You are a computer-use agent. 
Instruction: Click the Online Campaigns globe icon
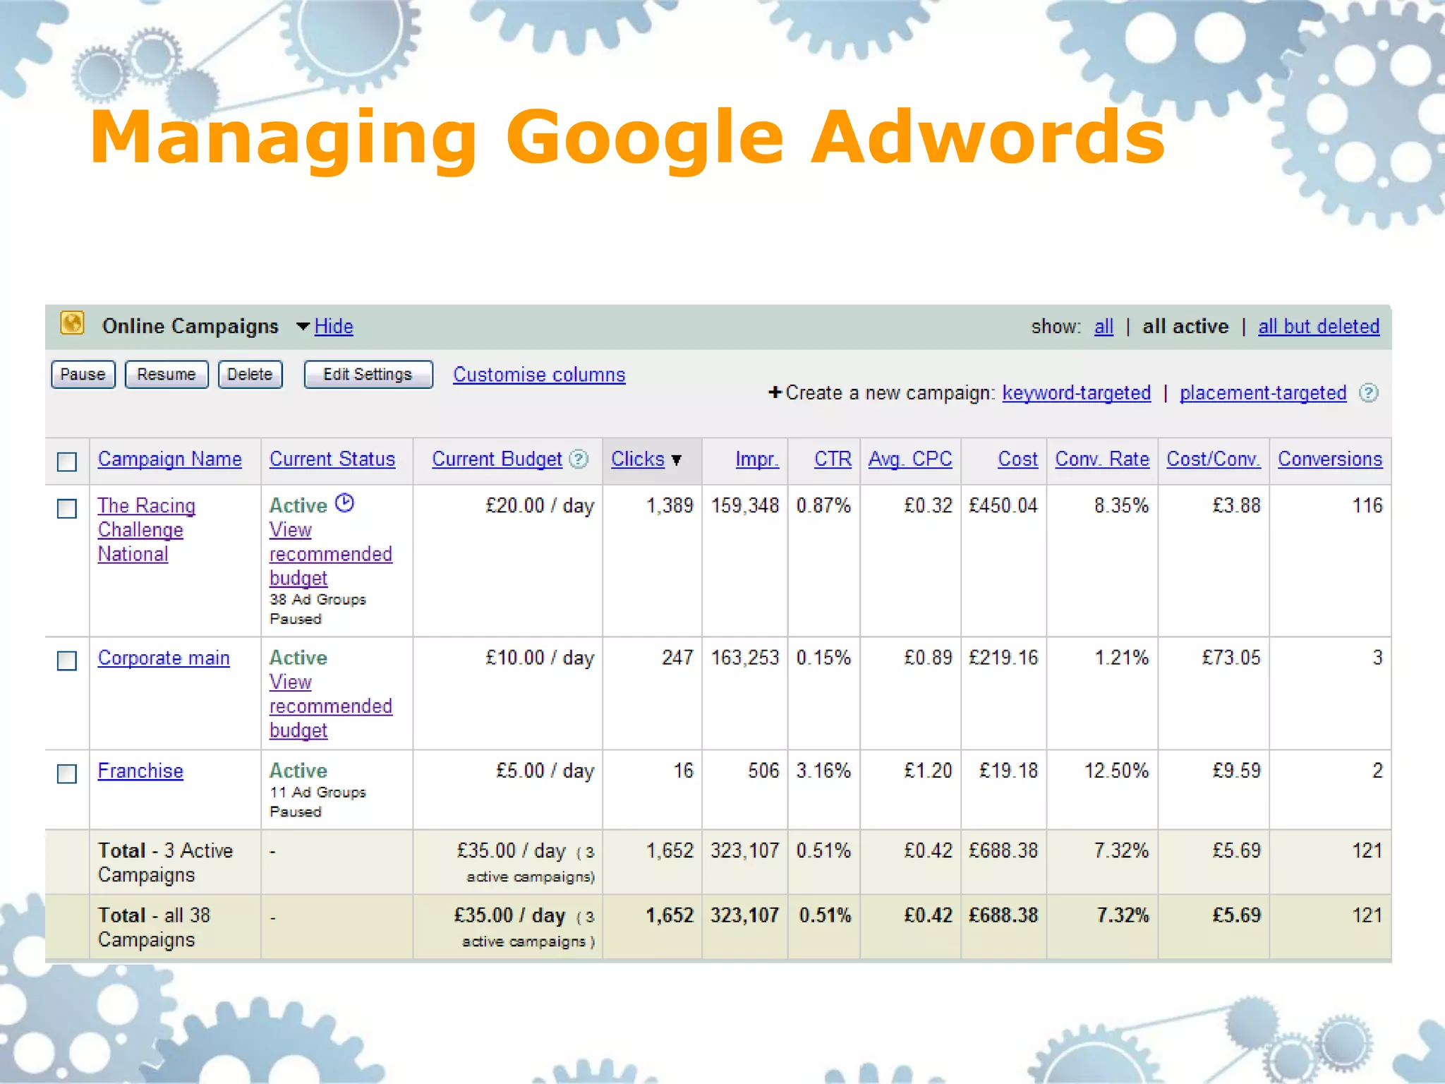72,324
